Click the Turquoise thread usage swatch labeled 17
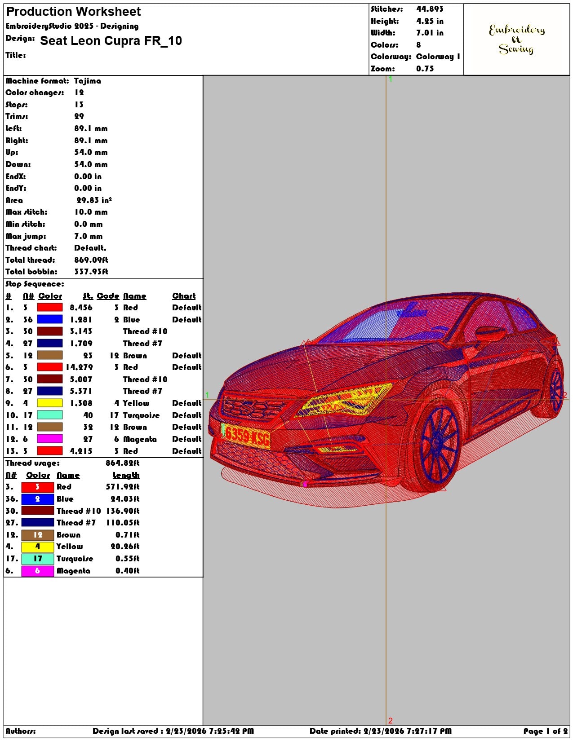The height and width of the screenshot is (741, 573). coord(38,559)
